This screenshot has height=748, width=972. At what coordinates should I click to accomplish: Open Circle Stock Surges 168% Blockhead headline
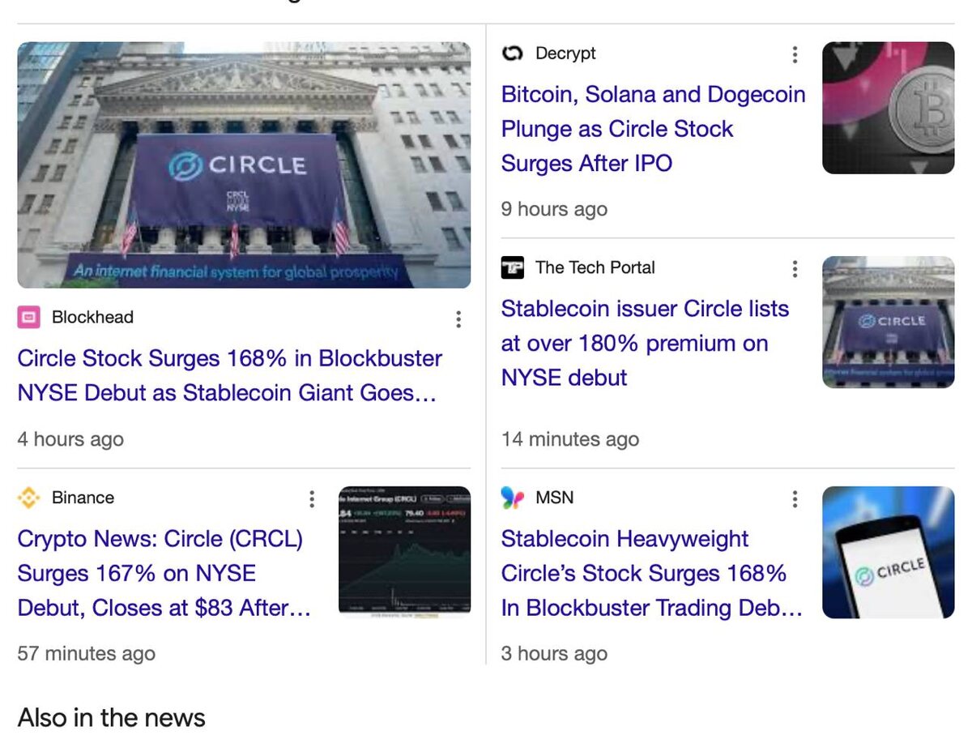click(x=230, y=375)
